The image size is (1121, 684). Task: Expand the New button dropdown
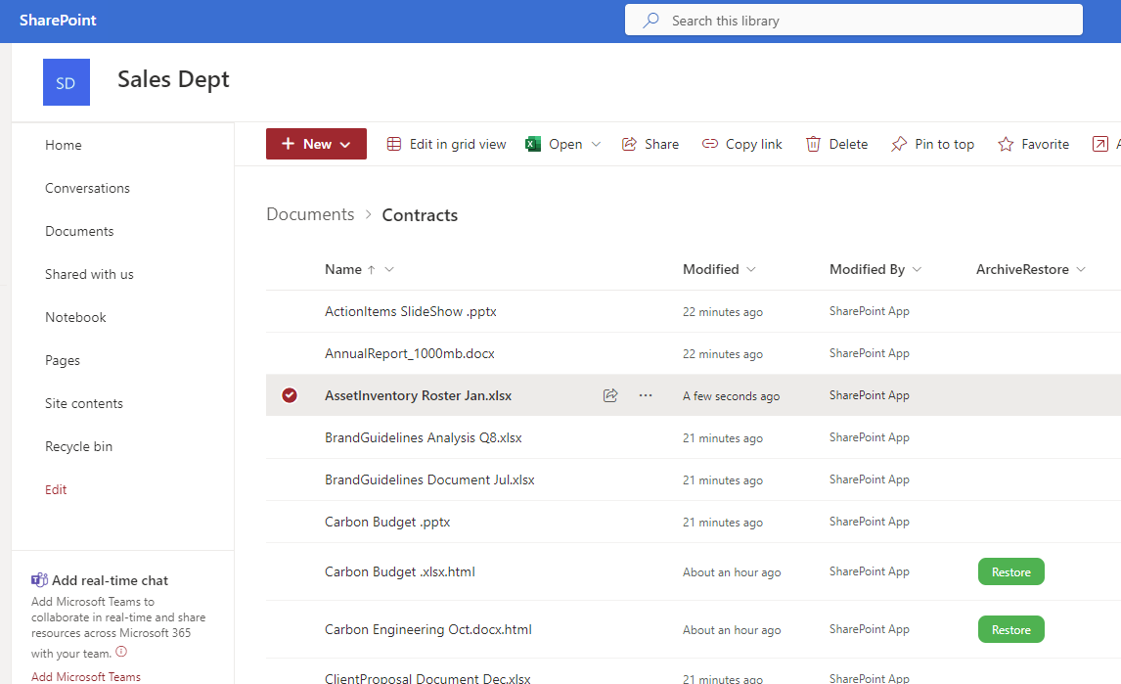[x=345, y=145]
